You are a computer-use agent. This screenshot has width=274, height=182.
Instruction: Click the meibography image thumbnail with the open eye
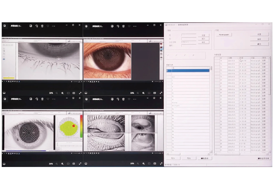click(142, 124)
